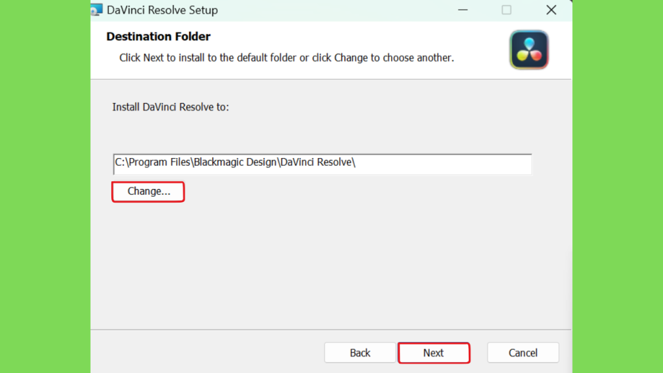
Task: Go to previous step with Back
Action: pyautogui.click(x=360, y=353)
